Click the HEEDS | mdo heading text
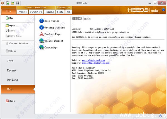The width and height of the screenshot is (167, 119). coord(81,19)
